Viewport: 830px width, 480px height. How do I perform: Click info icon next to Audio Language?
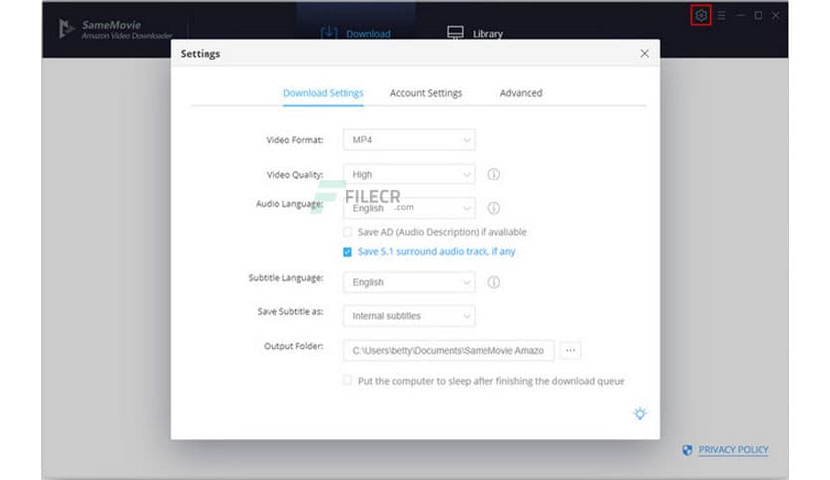493,208
